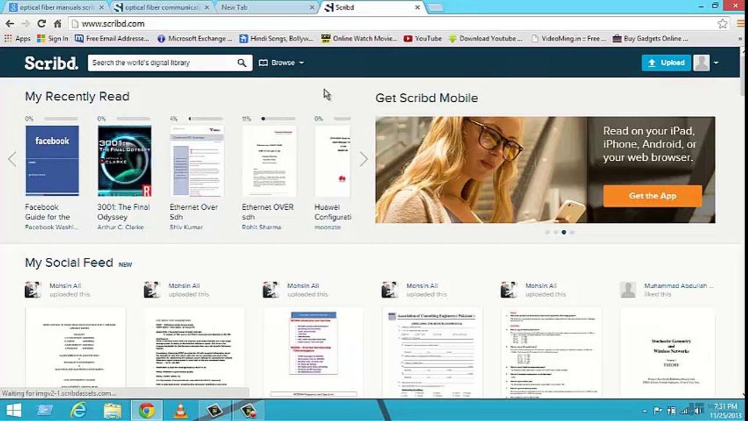The height and width of the screenshot is (421, 748).
Task: Open the Server Manager taskbar icon
Action: click(x=46, y=410)
